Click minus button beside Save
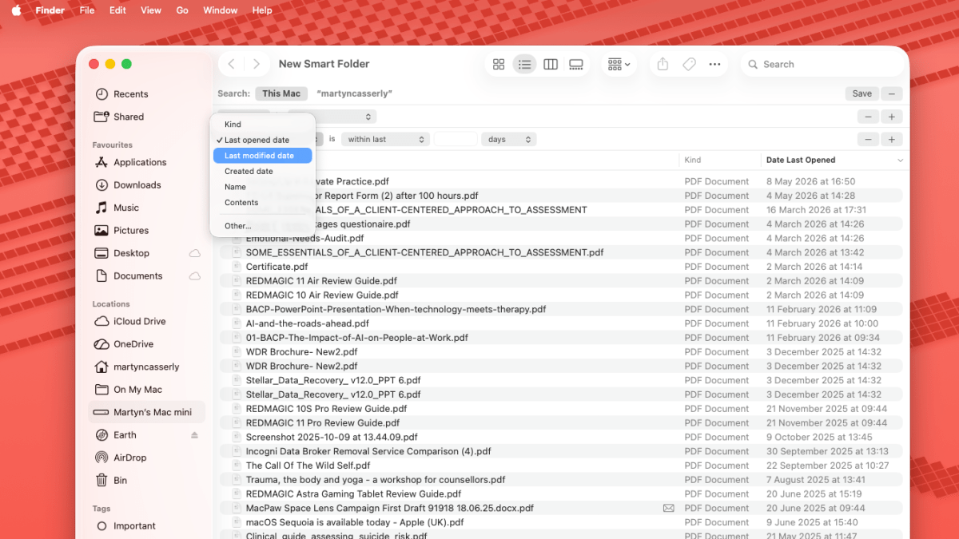 (x=893, y=93)
